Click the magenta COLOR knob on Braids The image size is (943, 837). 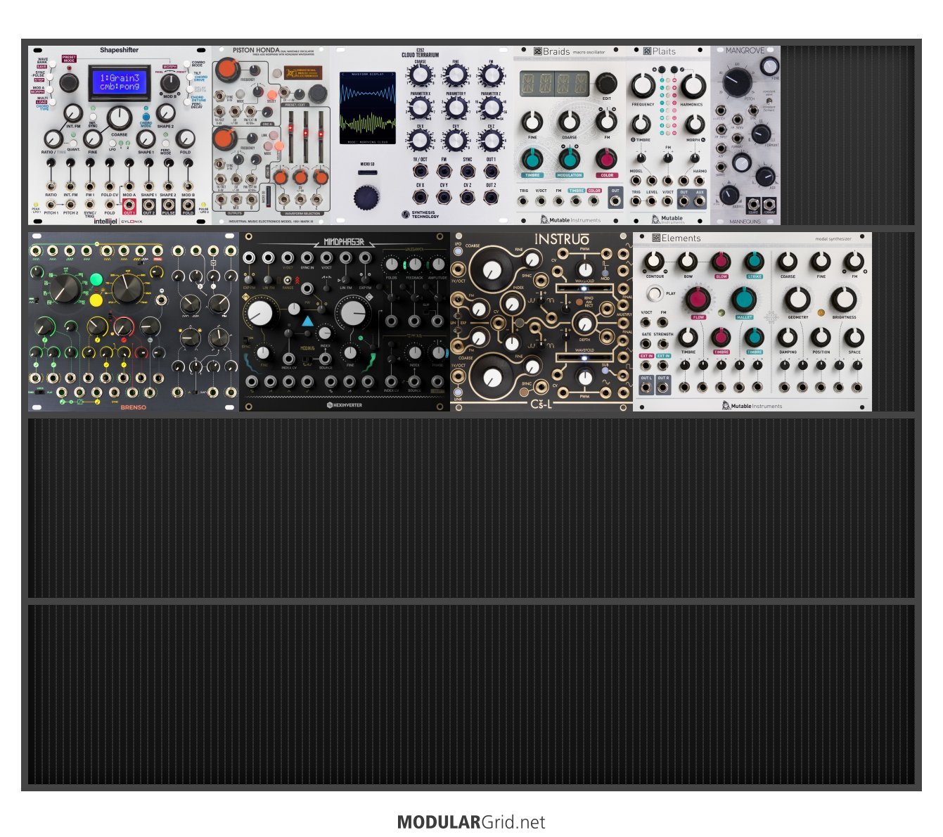tap(607, 158)
